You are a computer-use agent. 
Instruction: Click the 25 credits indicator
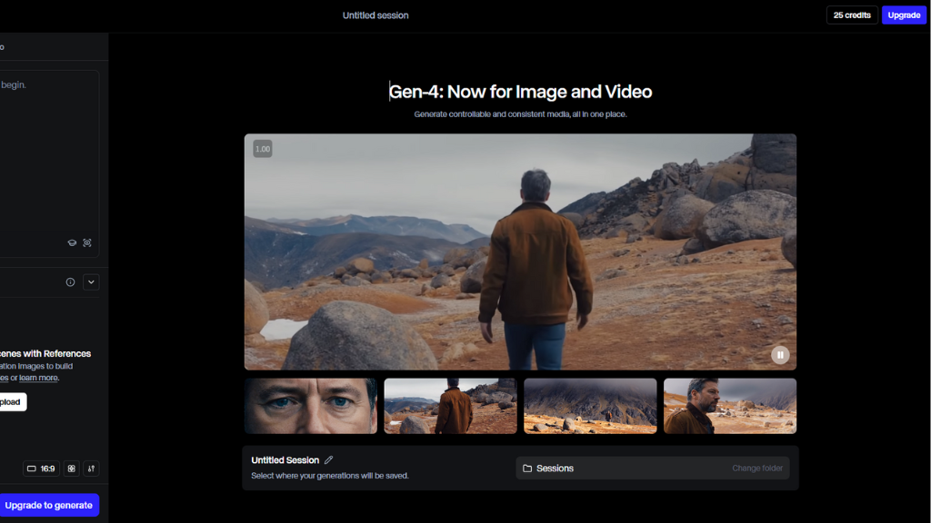(852, 15)
